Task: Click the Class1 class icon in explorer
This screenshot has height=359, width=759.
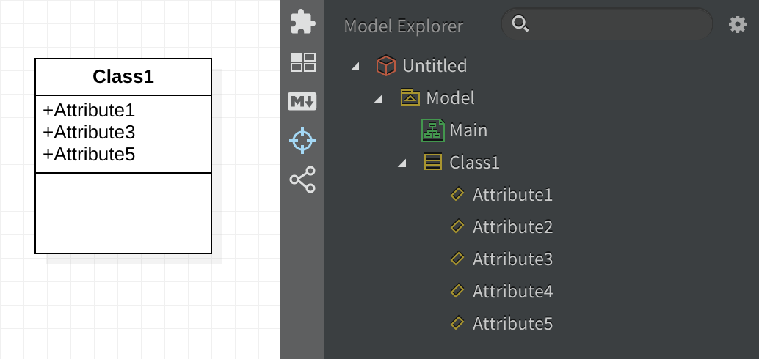Action: (433, 162)
